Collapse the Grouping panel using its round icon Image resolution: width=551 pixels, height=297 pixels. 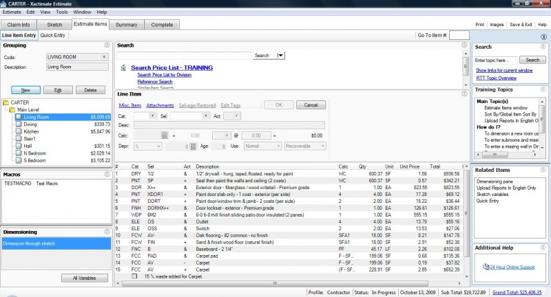(107, 45)
